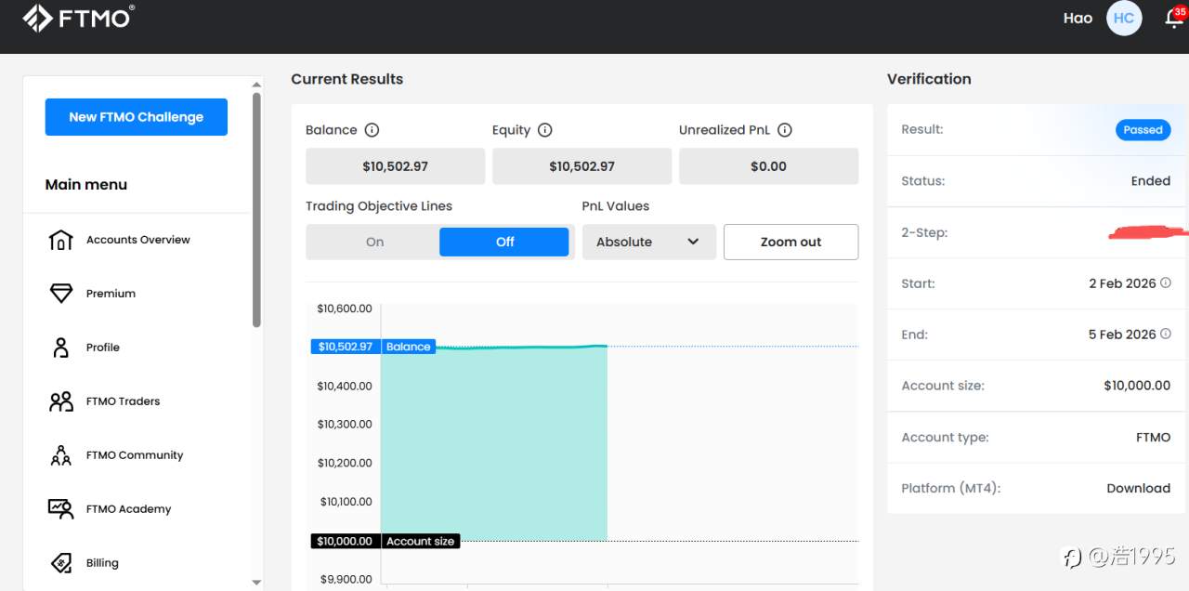
Task: Show info tooltip next to Unrealized PnL
Action: coord(785,130)
